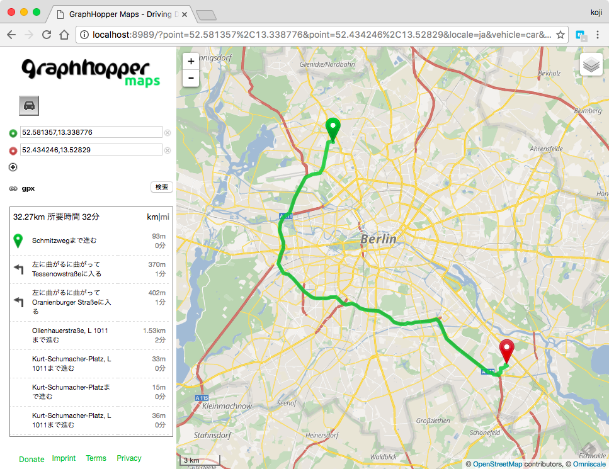Open the OpenStreetMap contributors link

(x=497, y=463)
